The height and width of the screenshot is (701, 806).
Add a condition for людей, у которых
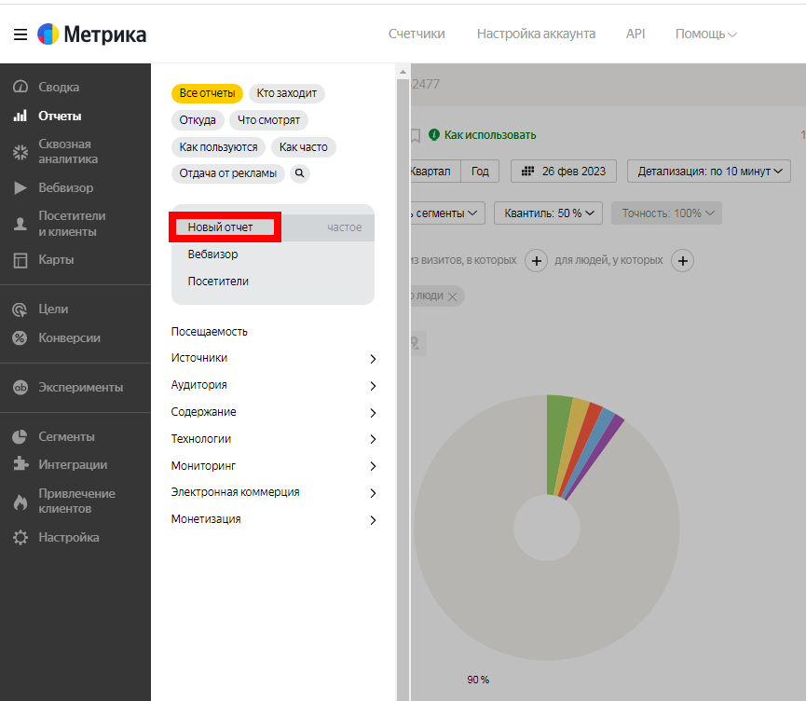coord(683,261)
